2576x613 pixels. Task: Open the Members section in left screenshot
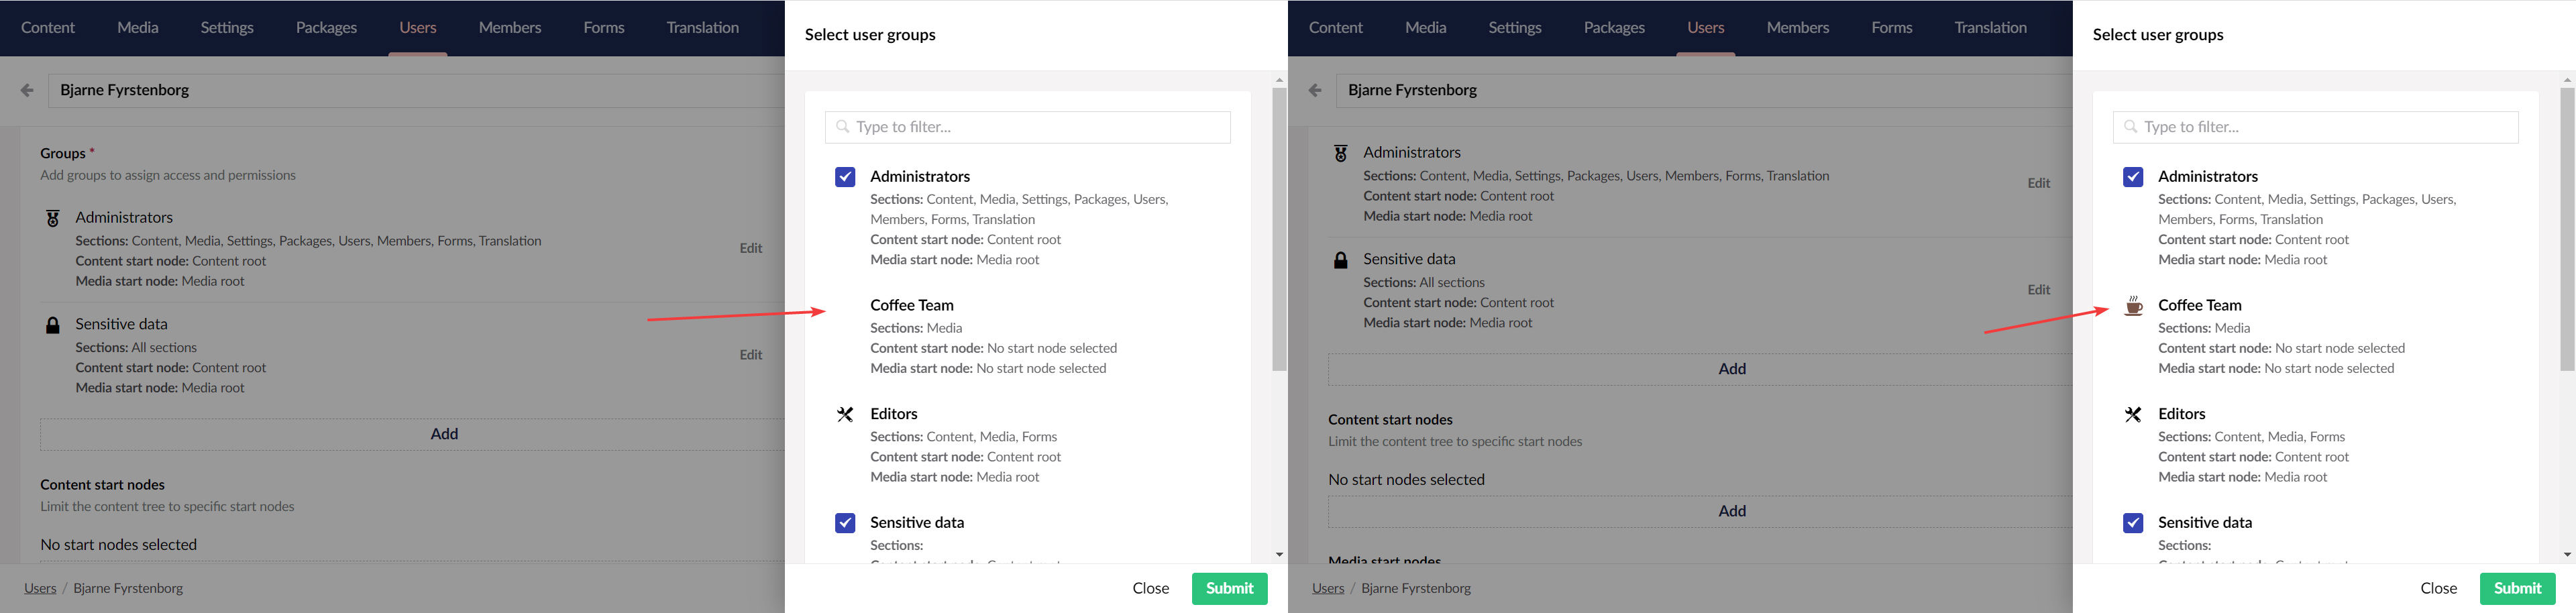pos(510,28)
